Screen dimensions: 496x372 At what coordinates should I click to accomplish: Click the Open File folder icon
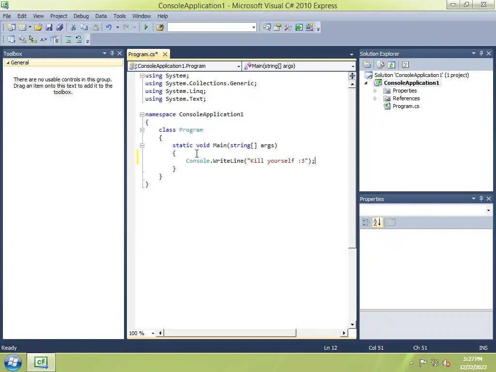pos(38,28)
